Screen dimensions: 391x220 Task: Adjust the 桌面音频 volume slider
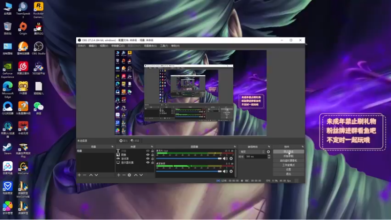click(189, 172)
